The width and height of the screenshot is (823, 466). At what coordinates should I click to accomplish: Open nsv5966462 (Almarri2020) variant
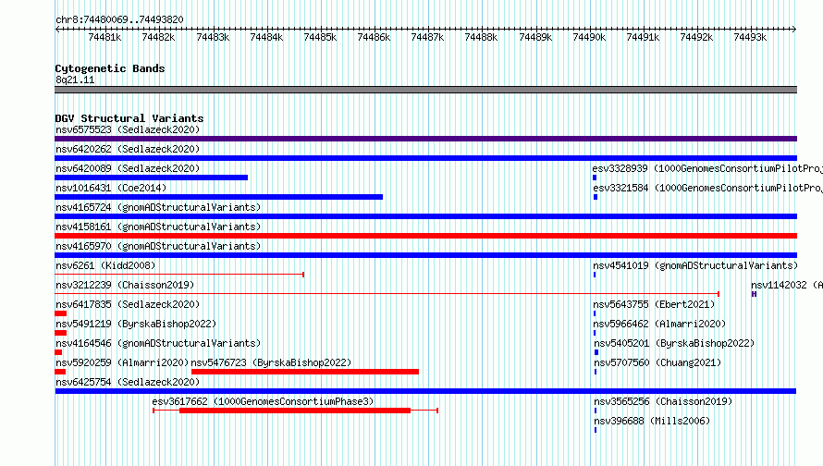coord(659,324)
